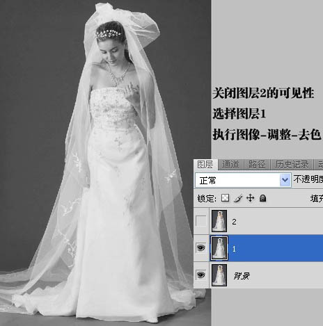Viewport: 323px width, 326px height.
Task: Switch to the 图层 tab
Action: [205, 165]
